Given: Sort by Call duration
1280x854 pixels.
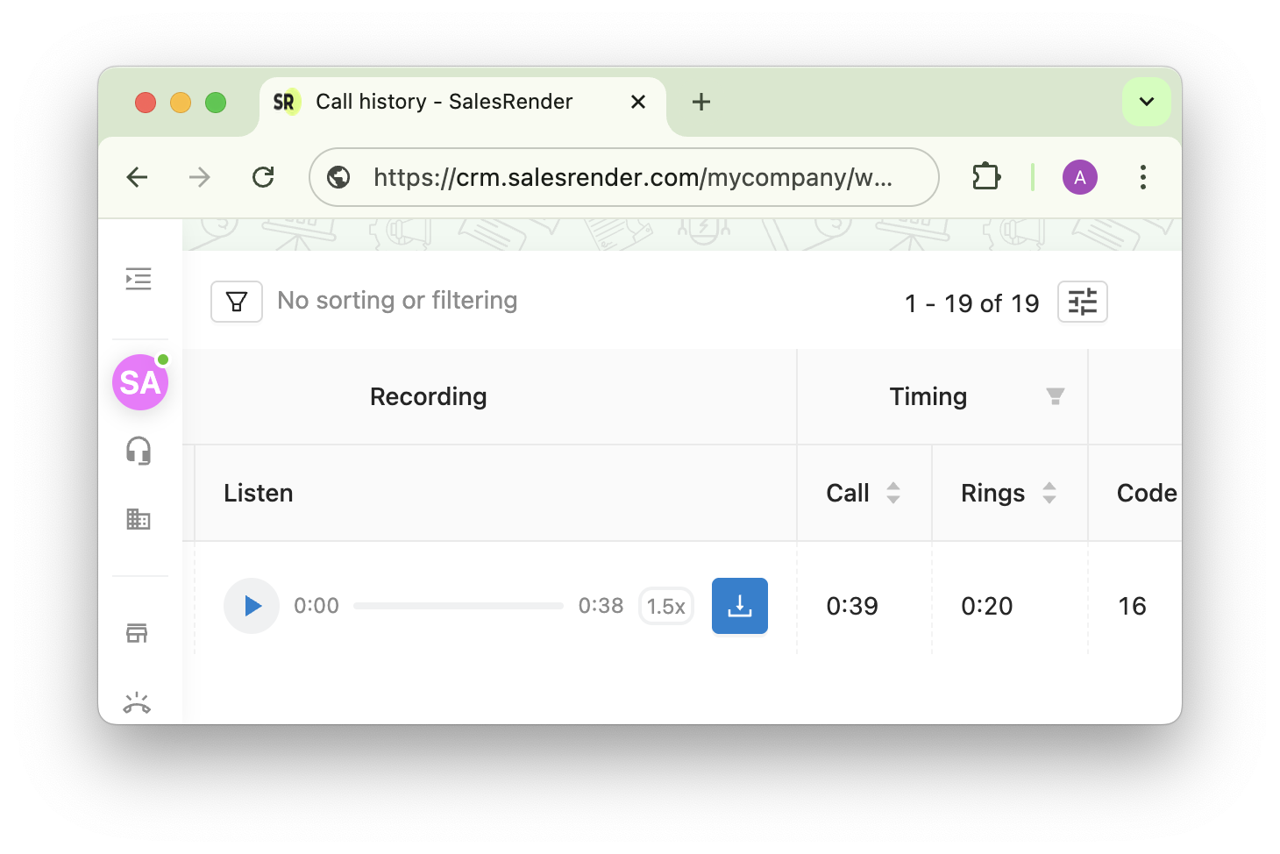Looking at the screenshot, I should [893, 493].
